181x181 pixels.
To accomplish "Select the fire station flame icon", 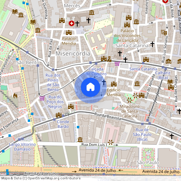I will point(15,96).
